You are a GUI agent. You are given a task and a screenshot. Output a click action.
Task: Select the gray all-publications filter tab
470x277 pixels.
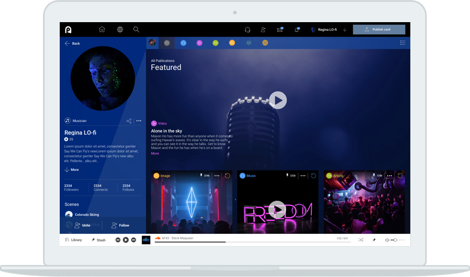click(x=167, y=43)
